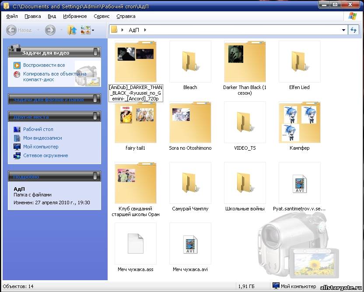Screen dimensions: 364x292
Task: Select the Bleach folder icon
Action: click(190, 61)
